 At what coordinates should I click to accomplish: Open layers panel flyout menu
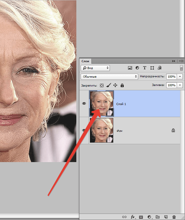point(181,61)
